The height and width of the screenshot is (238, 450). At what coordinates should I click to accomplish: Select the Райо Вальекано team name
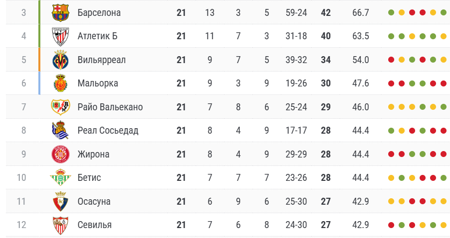click(110, 107)
